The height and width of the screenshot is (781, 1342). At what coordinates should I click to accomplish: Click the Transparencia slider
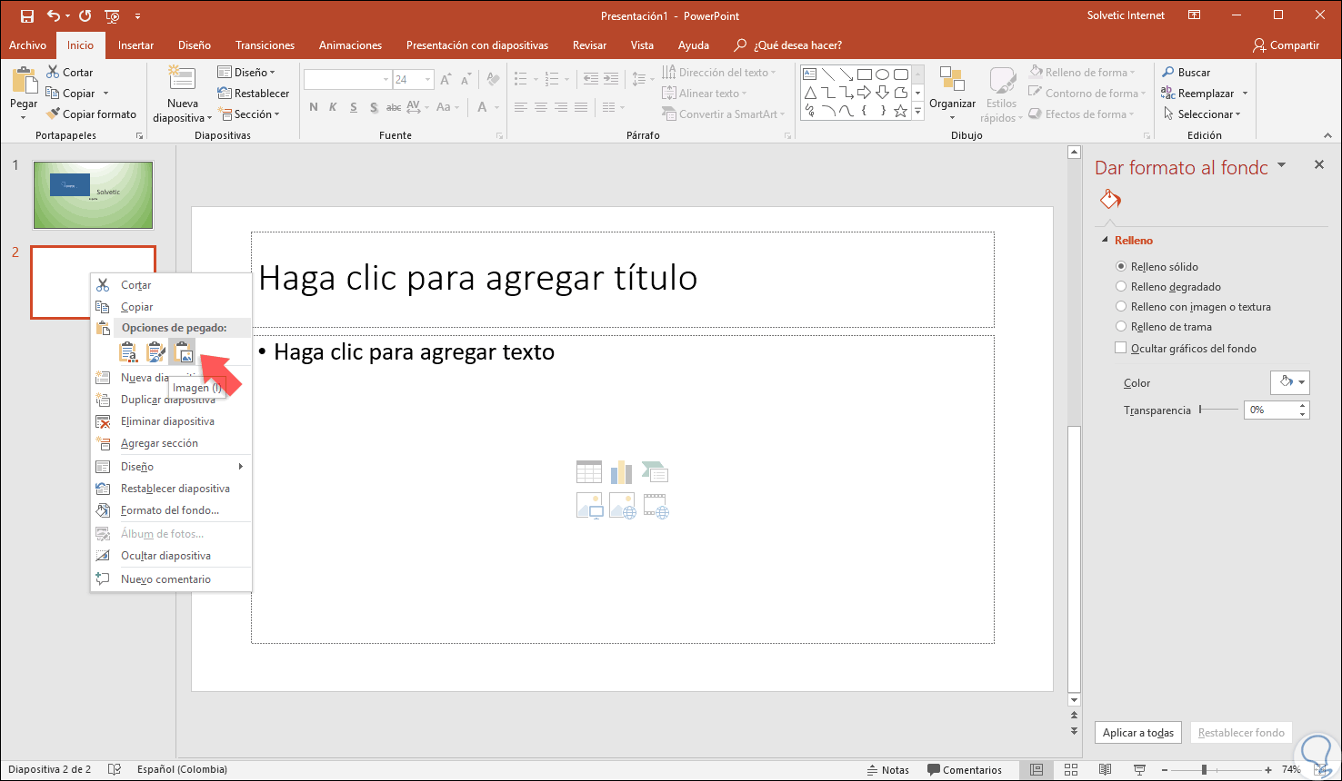click(x=1218, y=410)
